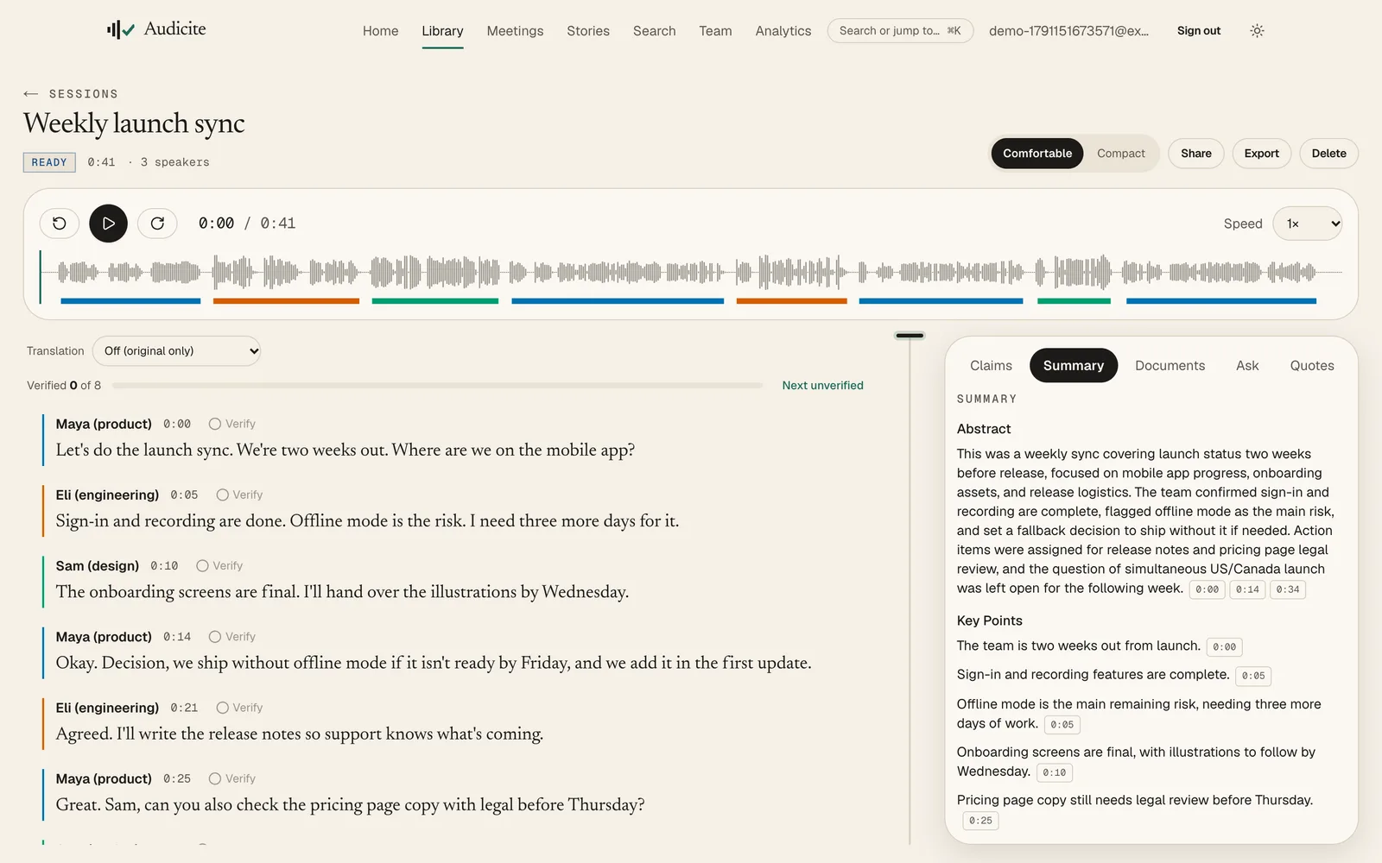Click the skip-forward playback icon
Viewport: 1382px width, 863px height.
(157, 224)
